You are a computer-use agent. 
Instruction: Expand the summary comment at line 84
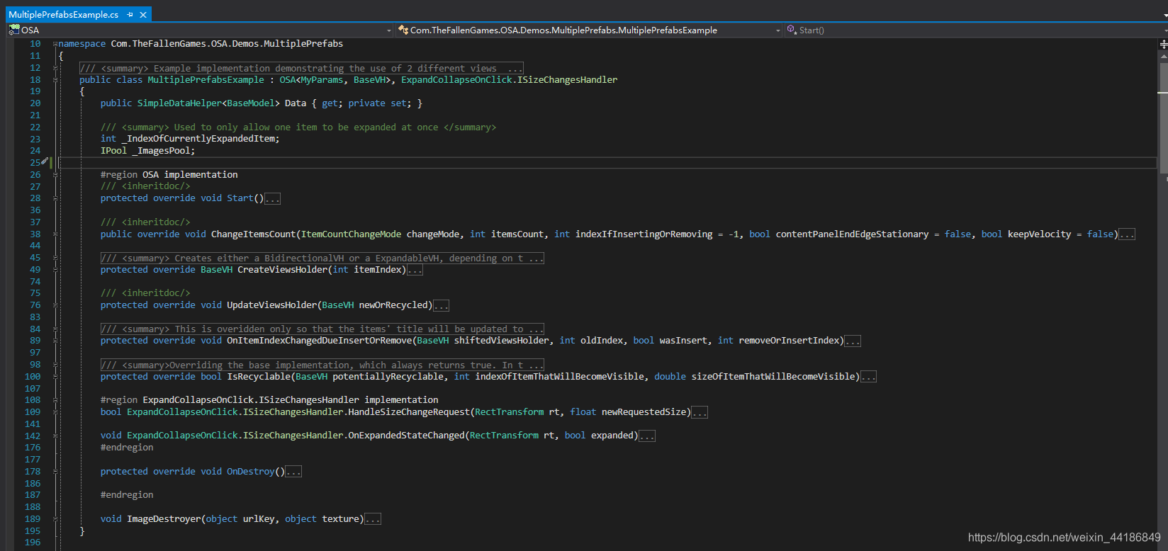click(x=55, y=329)
